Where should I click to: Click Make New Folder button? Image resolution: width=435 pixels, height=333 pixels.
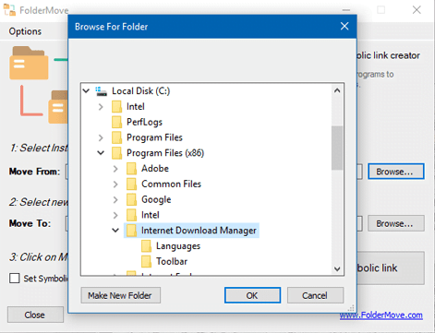[x=120, y=295]
